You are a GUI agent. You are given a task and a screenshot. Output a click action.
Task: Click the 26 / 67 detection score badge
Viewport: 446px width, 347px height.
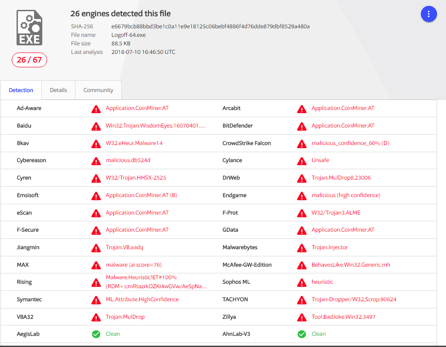tap(29, 60)
